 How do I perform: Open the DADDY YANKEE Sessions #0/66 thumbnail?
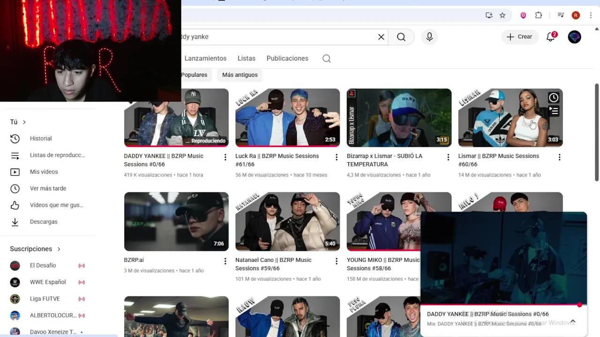(176, 117)
